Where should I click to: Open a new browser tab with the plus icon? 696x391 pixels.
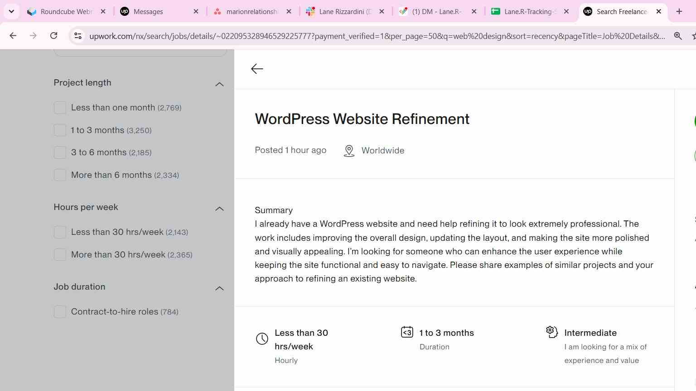point(679,11)
